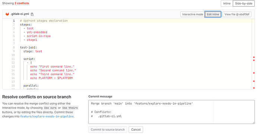Viewport: 257px width, 134px height.
Task: Click the .gitlab-ci.yml file name header
Action: (x=20, y=14)
